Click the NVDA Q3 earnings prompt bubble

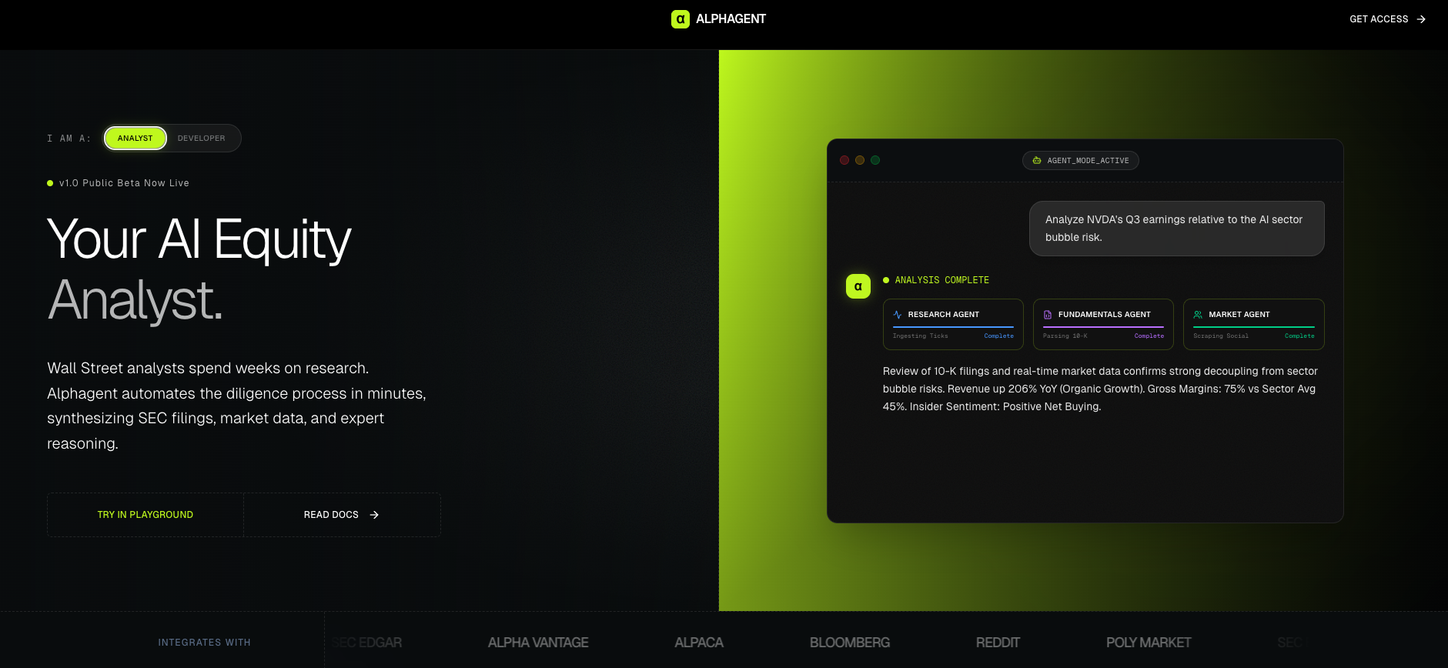(x=1177, y=229)
